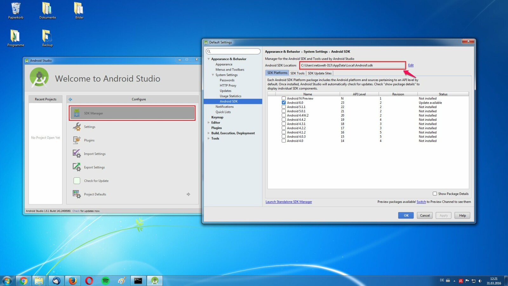Launch Google Chrome from the taskbar
Screen dimensions: 508x286
coord(23,281)
